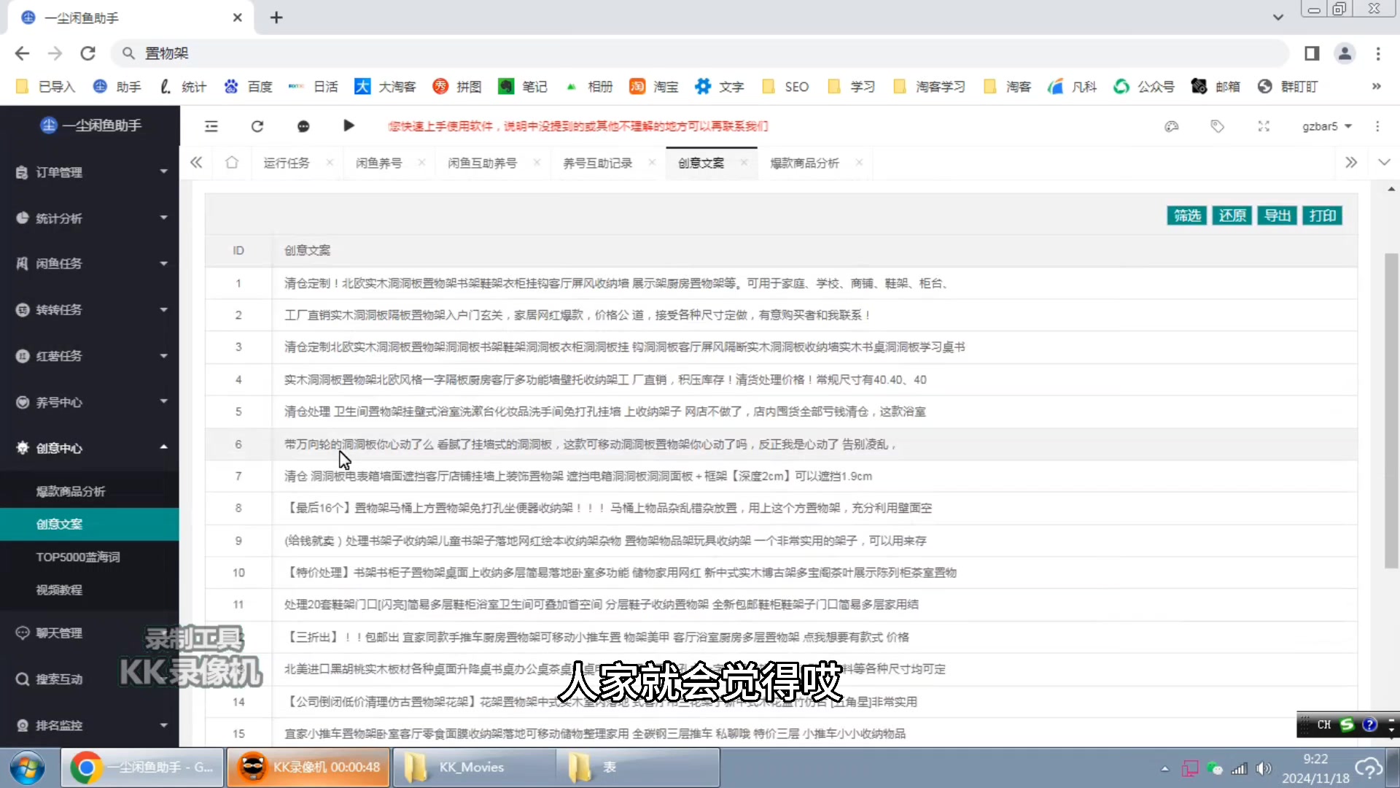Open SEO bookmark folder

coord(785,87)
